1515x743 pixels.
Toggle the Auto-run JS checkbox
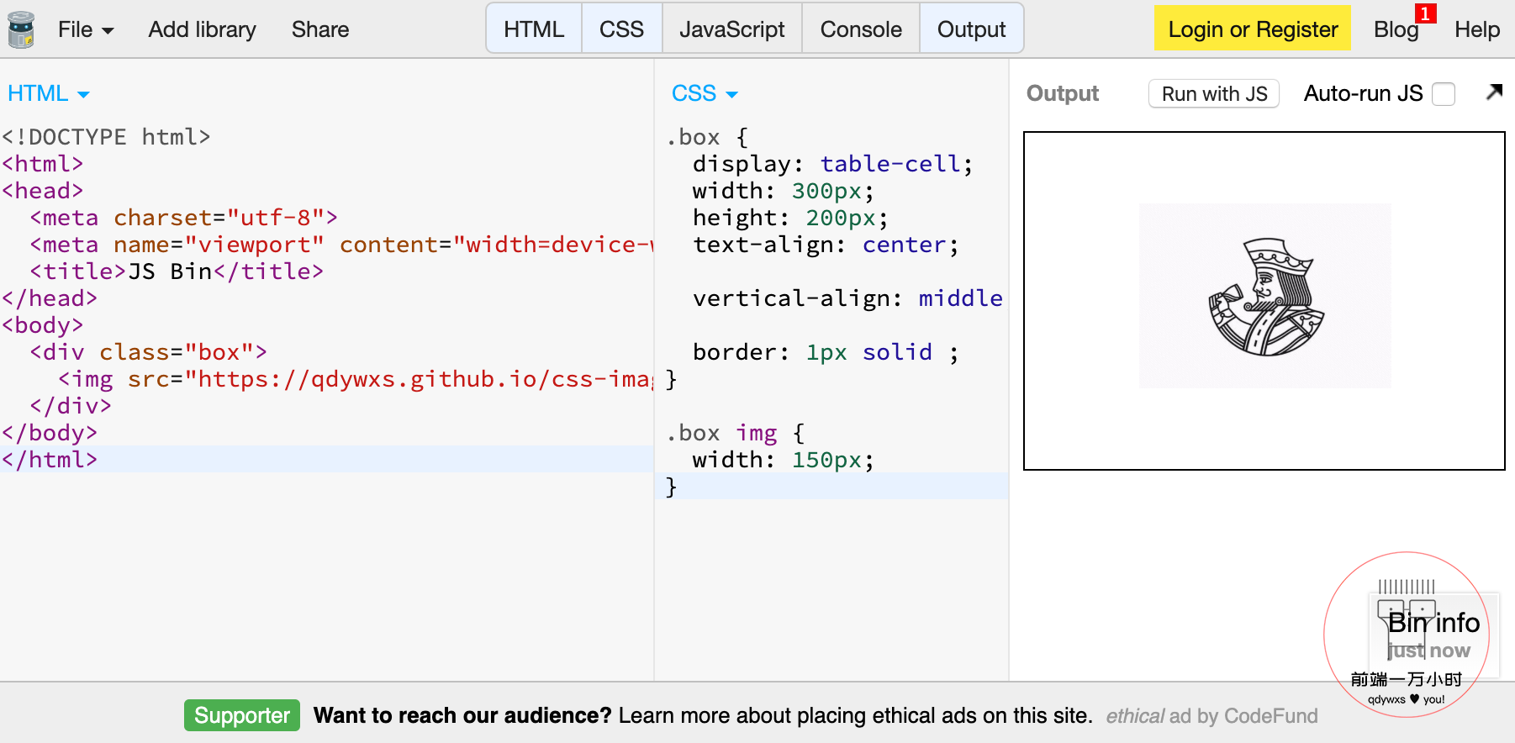coord(1444,94)
